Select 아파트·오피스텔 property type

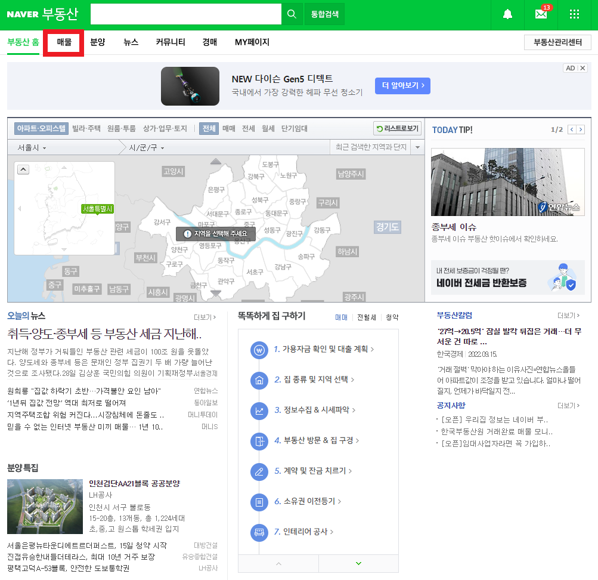pyautogui.click(x=41, y=129)
